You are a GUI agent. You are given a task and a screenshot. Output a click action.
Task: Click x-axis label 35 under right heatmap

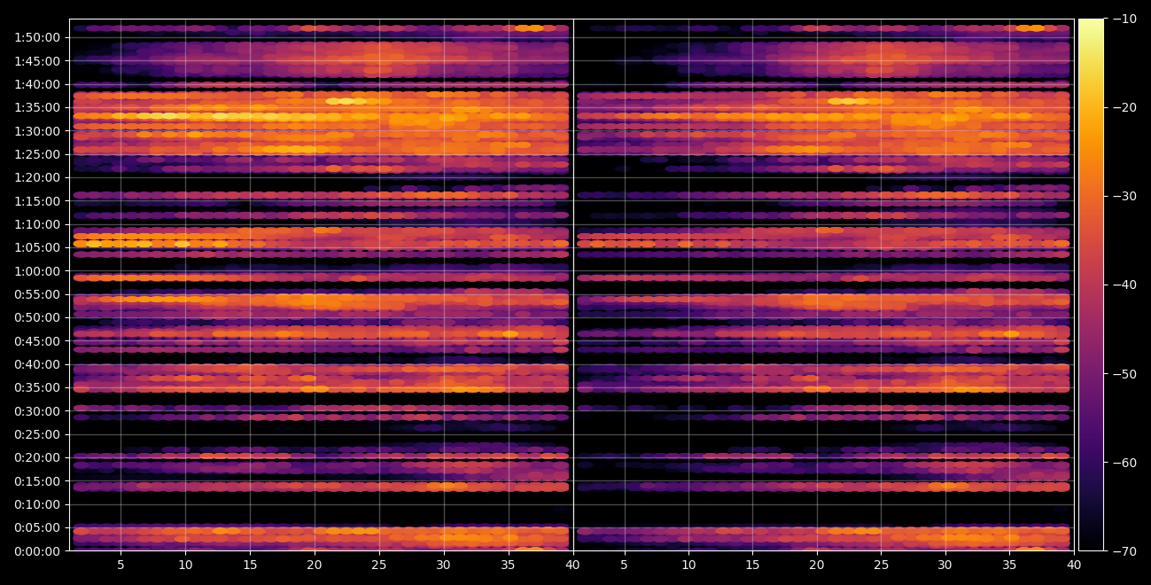1010,565
